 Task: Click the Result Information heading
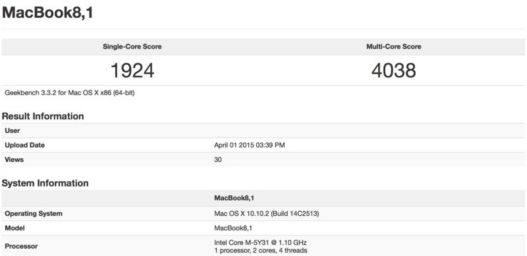point(43,116)
